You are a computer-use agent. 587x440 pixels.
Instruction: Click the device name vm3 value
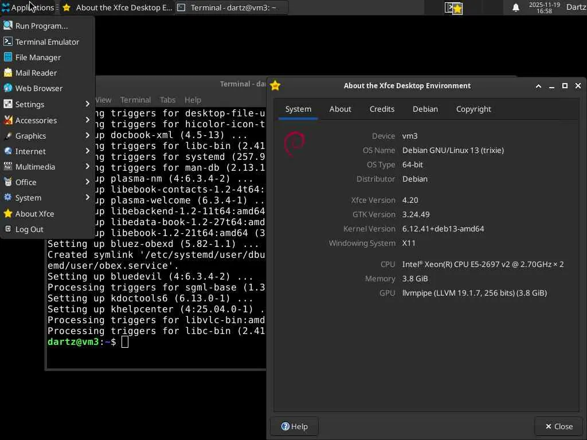pyautogui.click(x=409, y=136)
